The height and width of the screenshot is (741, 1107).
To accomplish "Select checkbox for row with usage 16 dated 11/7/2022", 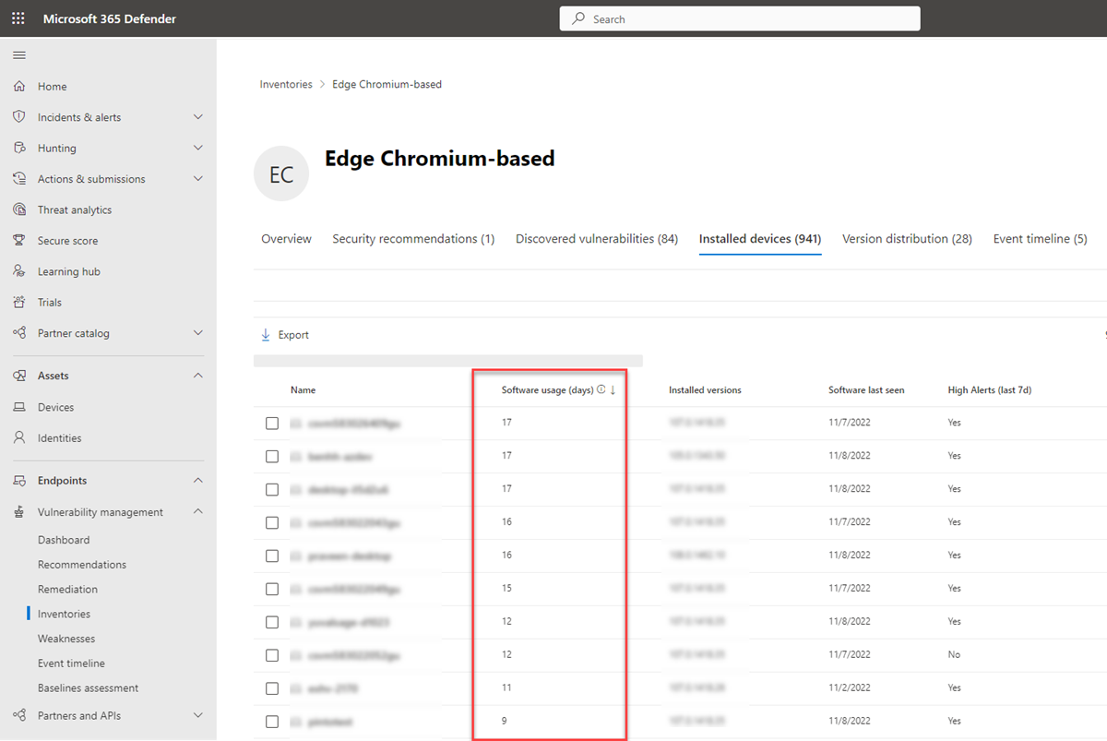I will point(272,522).
